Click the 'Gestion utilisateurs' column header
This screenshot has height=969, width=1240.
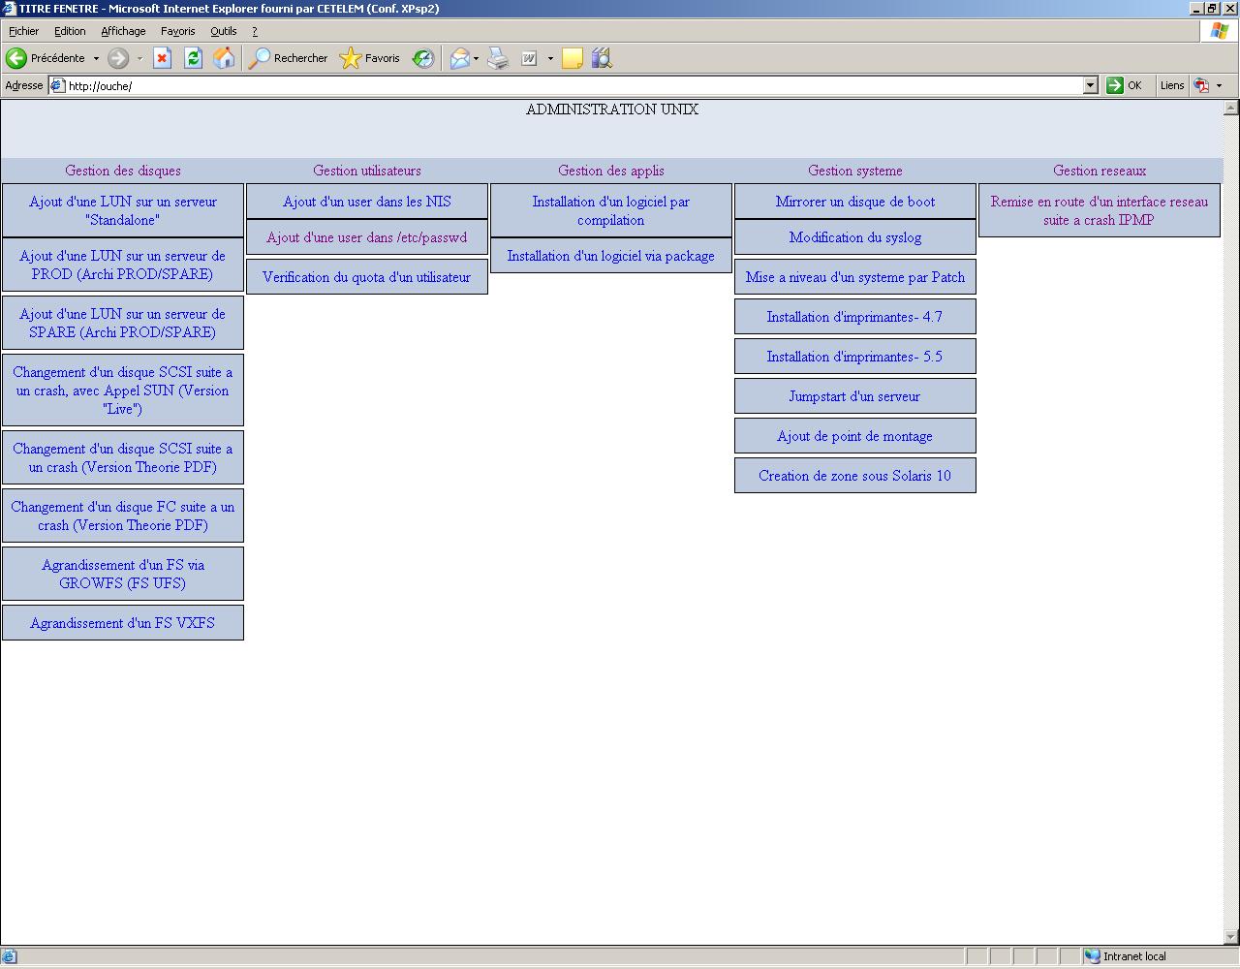pos(367,171)
